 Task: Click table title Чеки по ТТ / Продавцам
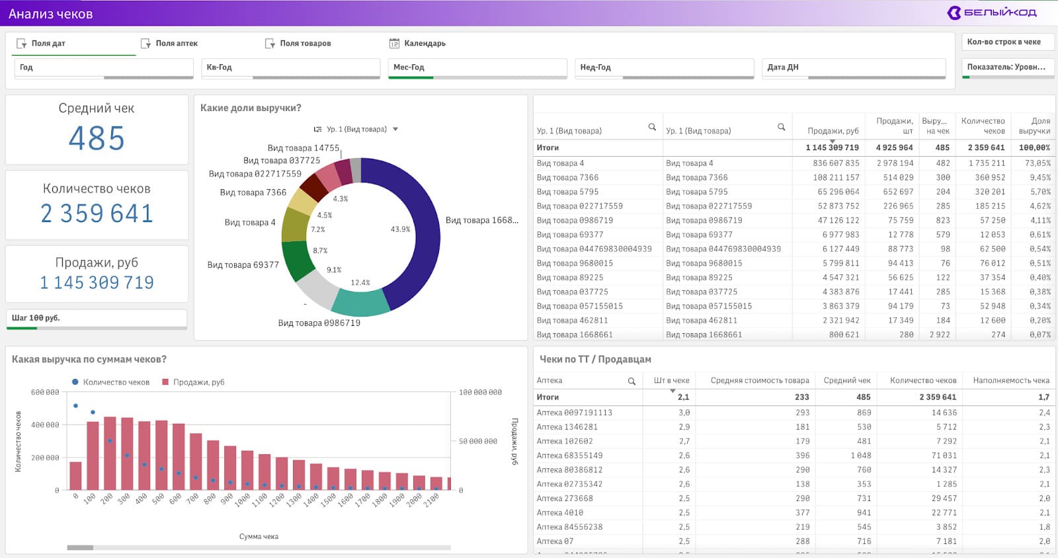pyautogui.click(x=595, y=360)
